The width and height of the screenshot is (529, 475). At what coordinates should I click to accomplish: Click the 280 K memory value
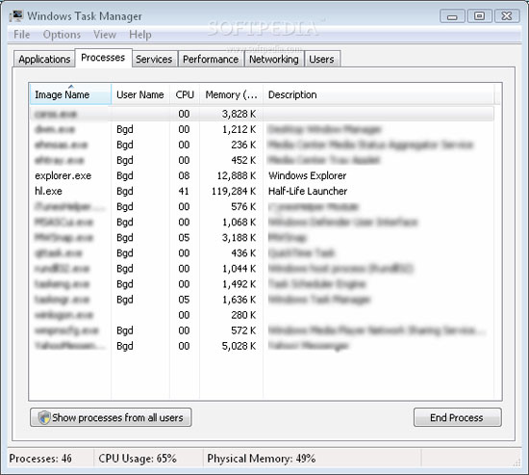pos(243,315)
